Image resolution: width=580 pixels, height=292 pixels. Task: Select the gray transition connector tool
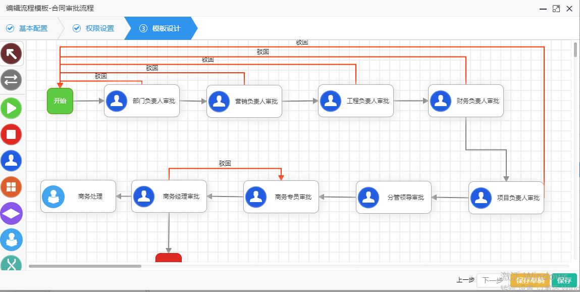coord(12,80)
